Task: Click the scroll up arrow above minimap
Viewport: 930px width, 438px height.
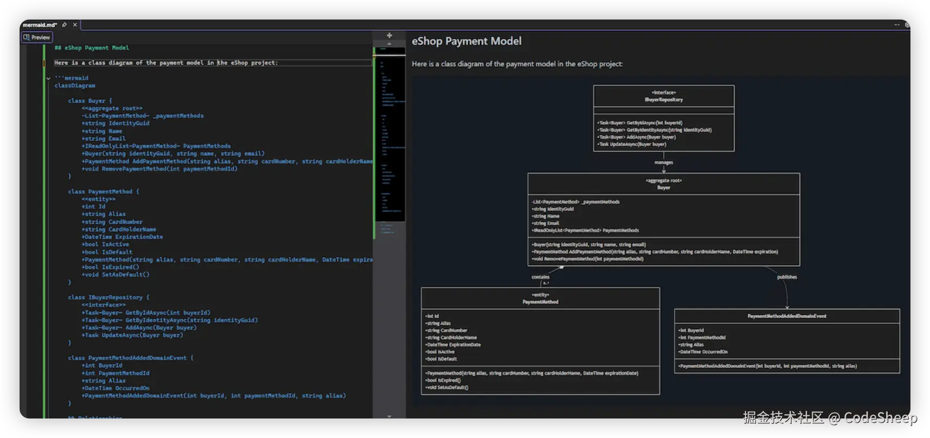Action: point(389,43)
